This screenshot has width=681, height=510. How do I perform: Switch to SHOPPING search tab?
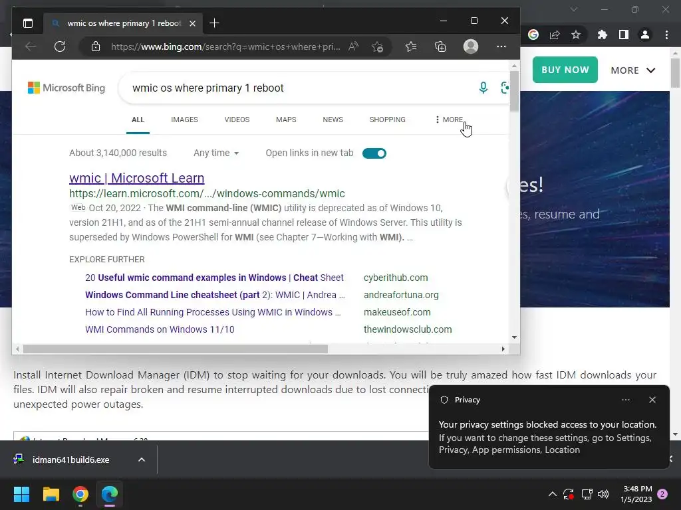click(388, 120)
